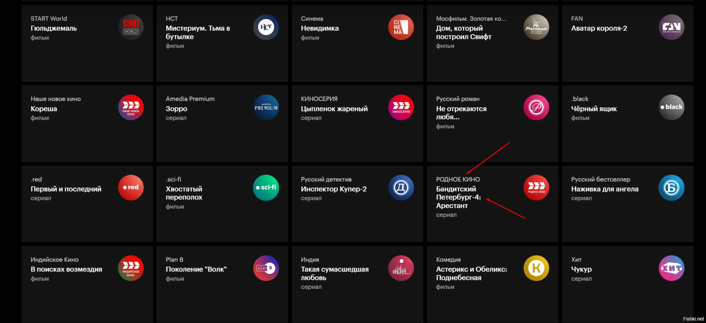Click the film Поколение "Волк"
Image resolution: width=706 pixels, height=323 pixels.
pyautogui.click(x=196, y=269)
